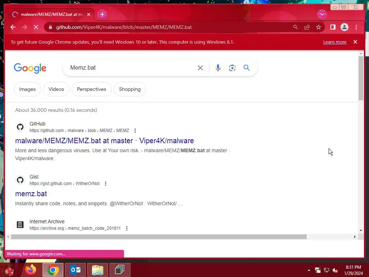Click the muted volume tray icon
Viewport: 369px width, 277px height.
click(x=335, y=270)
